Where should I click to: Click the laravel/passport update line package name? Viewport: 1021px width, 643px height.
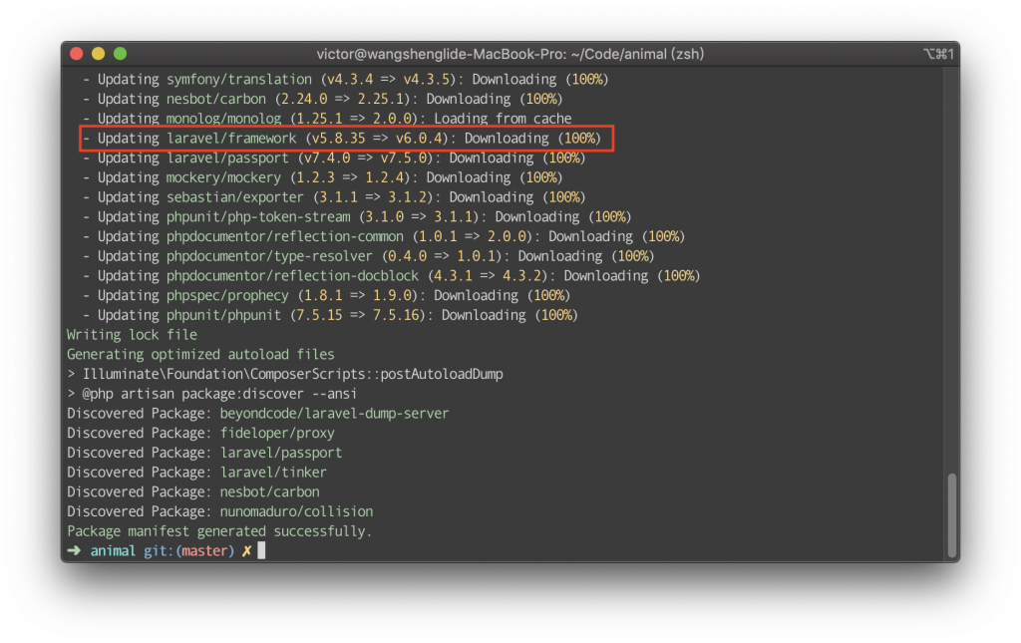click(227, 159)
